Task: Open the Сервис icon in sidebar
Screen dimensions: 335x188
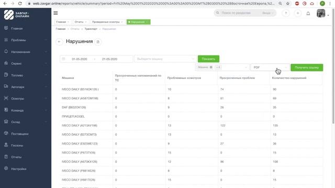Action: [6, 63]
